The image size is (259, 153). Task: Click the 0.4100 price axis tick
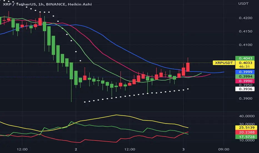point(245,45)
